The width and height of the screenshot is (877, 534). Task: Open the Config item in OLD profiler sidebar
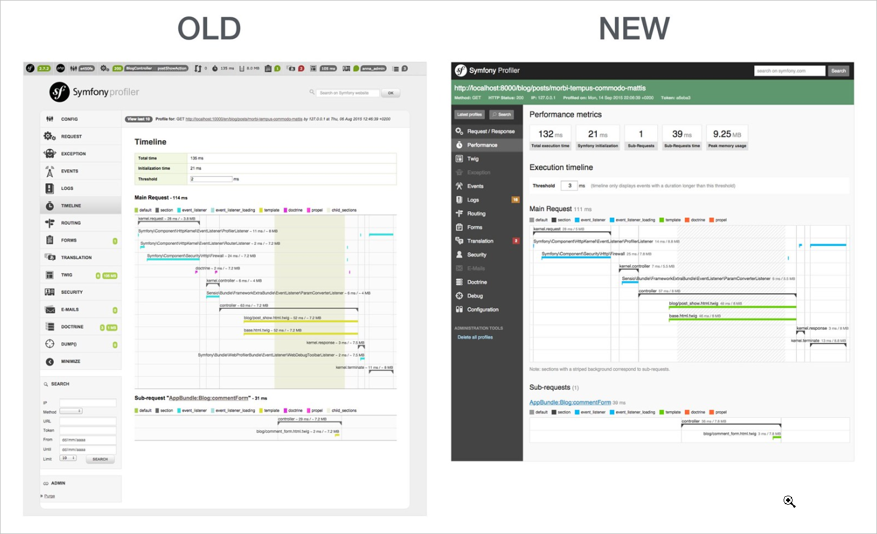pos(80,119)
